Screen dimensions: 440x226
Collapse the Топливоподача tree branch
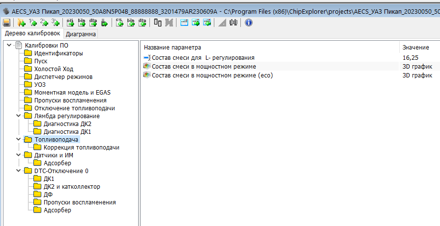click(x=19, y=140)
